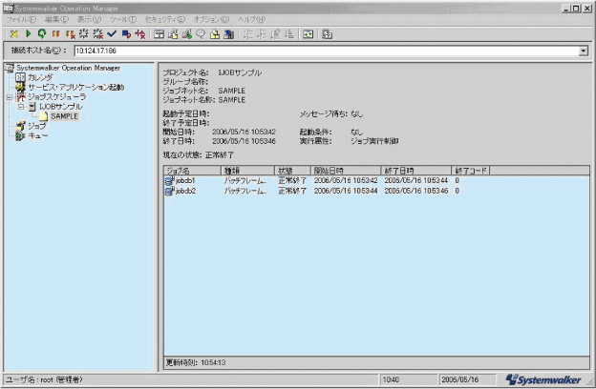Screen dimensions: 596x389
Task: Click the green circular restart icon
Action: pyautogui.click(x=42, y=34)
